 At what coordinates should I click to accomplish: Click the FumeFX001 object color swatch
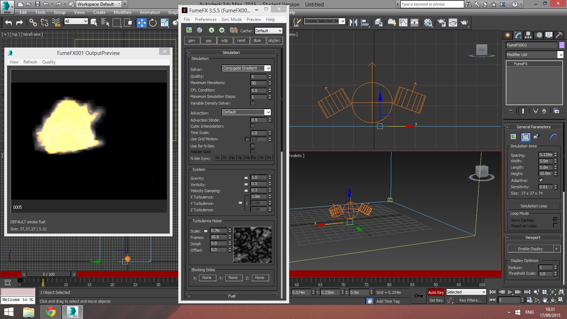pyautogui.click(x=562, y=45)
